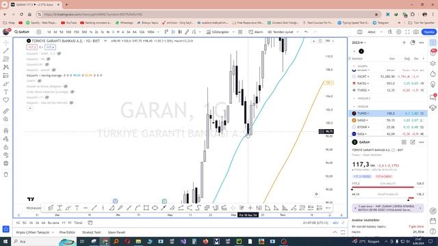Image resolution: width=438 pixels, height=246 pixels.
Task: Toggle visibility eye of Destek ve Direnç indicator
Action: point(66,87)
